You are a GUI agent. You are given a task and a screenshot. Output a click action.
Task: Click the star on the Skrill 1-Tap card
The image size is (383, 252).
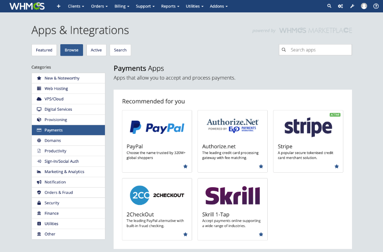(x=261, y=234)
